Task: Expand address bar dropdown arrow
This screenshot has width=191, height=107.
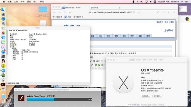Action: 138,12
